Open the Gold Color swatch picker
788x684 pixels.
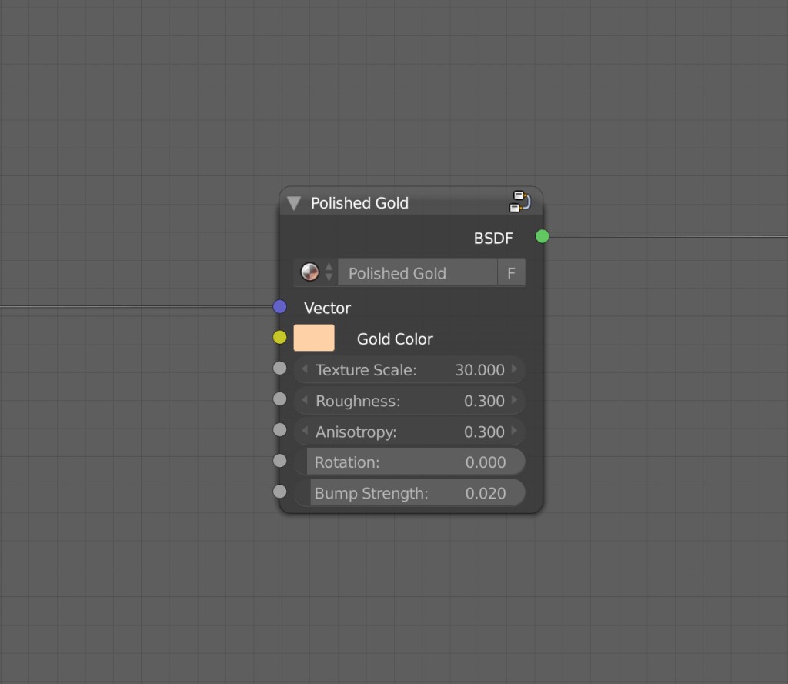[x=314, y=337]
